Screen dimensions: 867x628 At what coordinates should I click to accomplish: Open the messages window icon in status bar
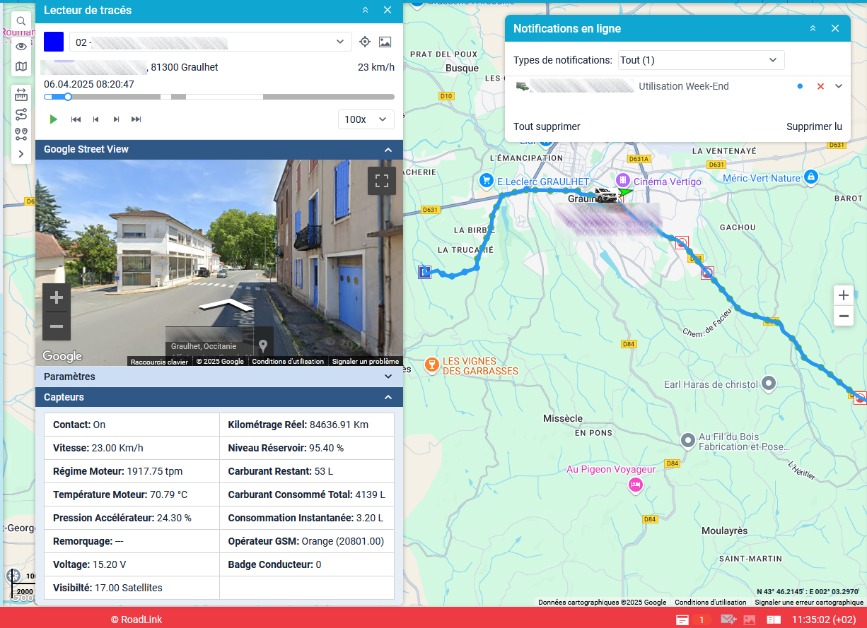click(x=682, y=620)
